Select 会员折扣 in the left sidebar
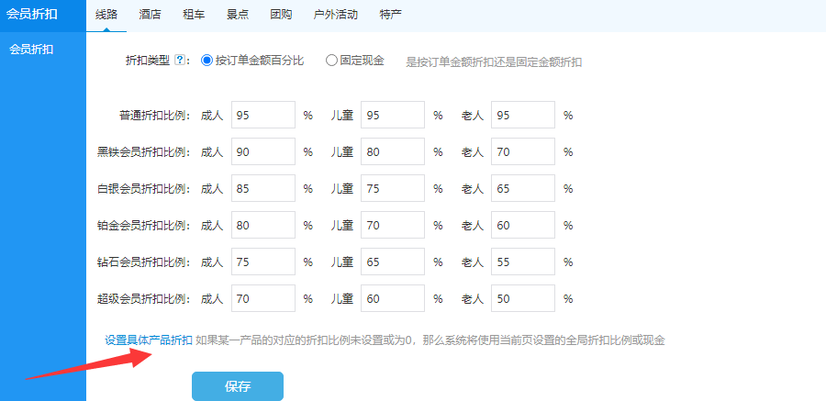This screenshot has height=401, width=826. click(x=31, y=50)
